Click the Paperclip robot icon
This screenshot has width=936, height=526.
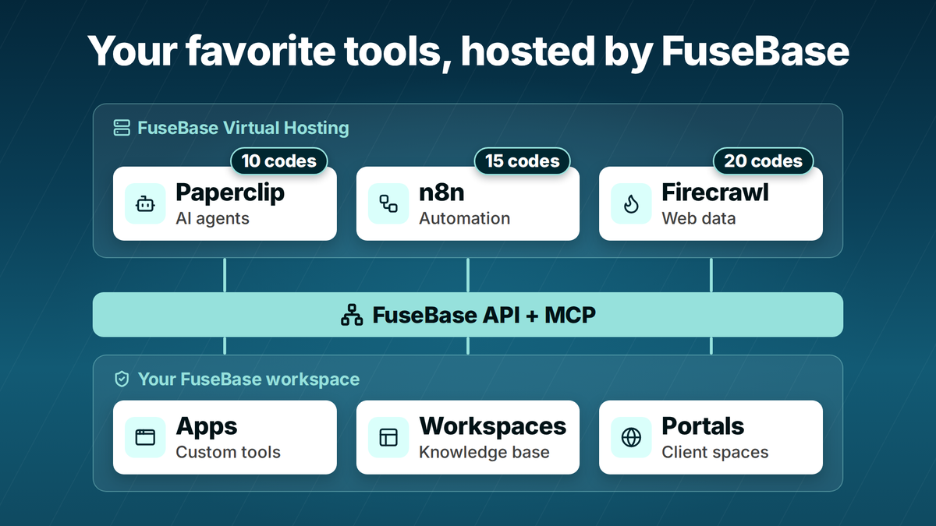point(145,203)
